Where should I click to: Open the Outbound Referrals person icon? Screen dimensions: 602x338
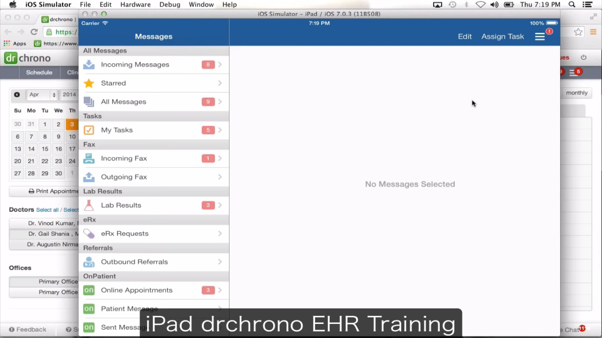(x=89, y=262)
